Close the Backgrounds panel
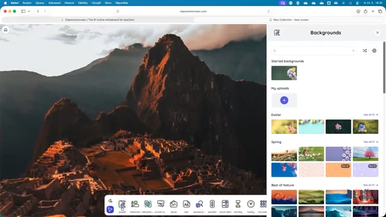 pos(378,33)
